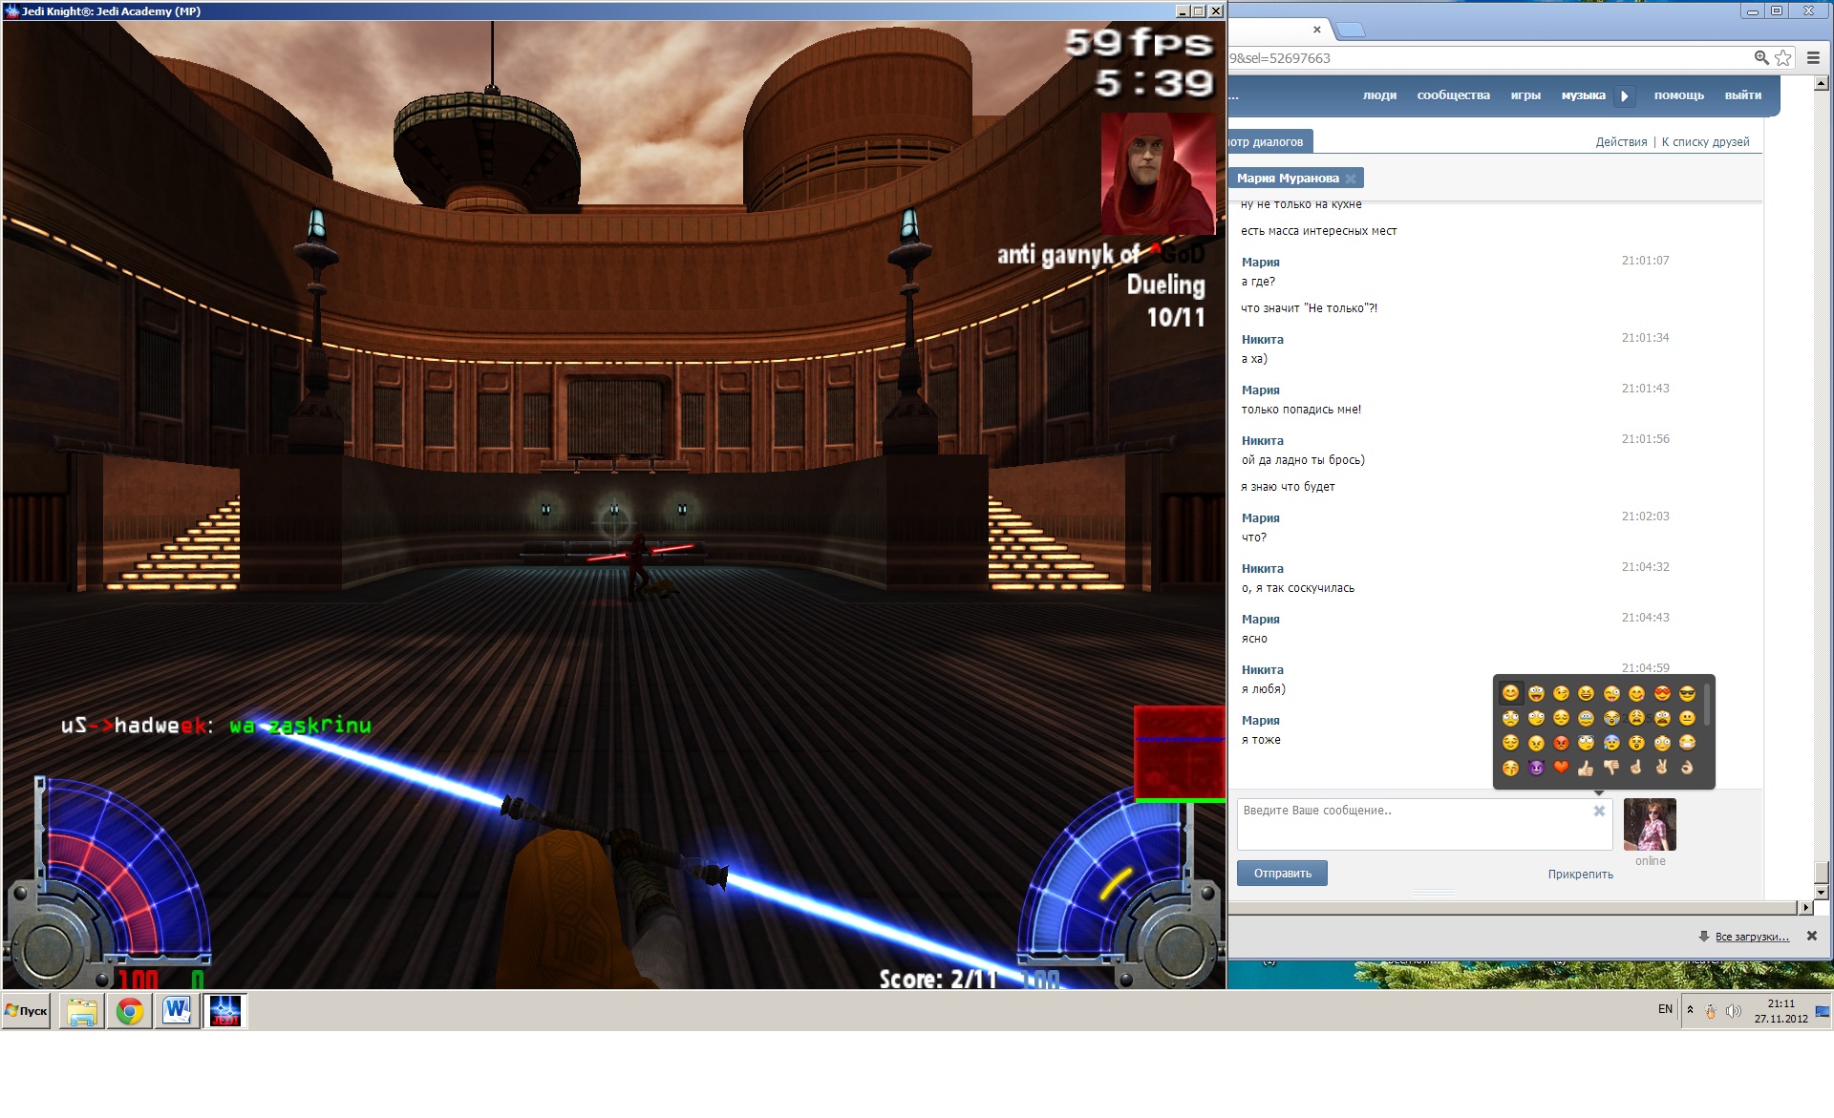Open Google Chrome from taskbar
Viewport: 1834px width, 1118px height.
pyautogui.click(x=130, y=1011)
